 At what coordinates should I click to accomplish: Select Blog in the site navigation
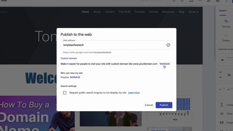(x=181, y=12)
